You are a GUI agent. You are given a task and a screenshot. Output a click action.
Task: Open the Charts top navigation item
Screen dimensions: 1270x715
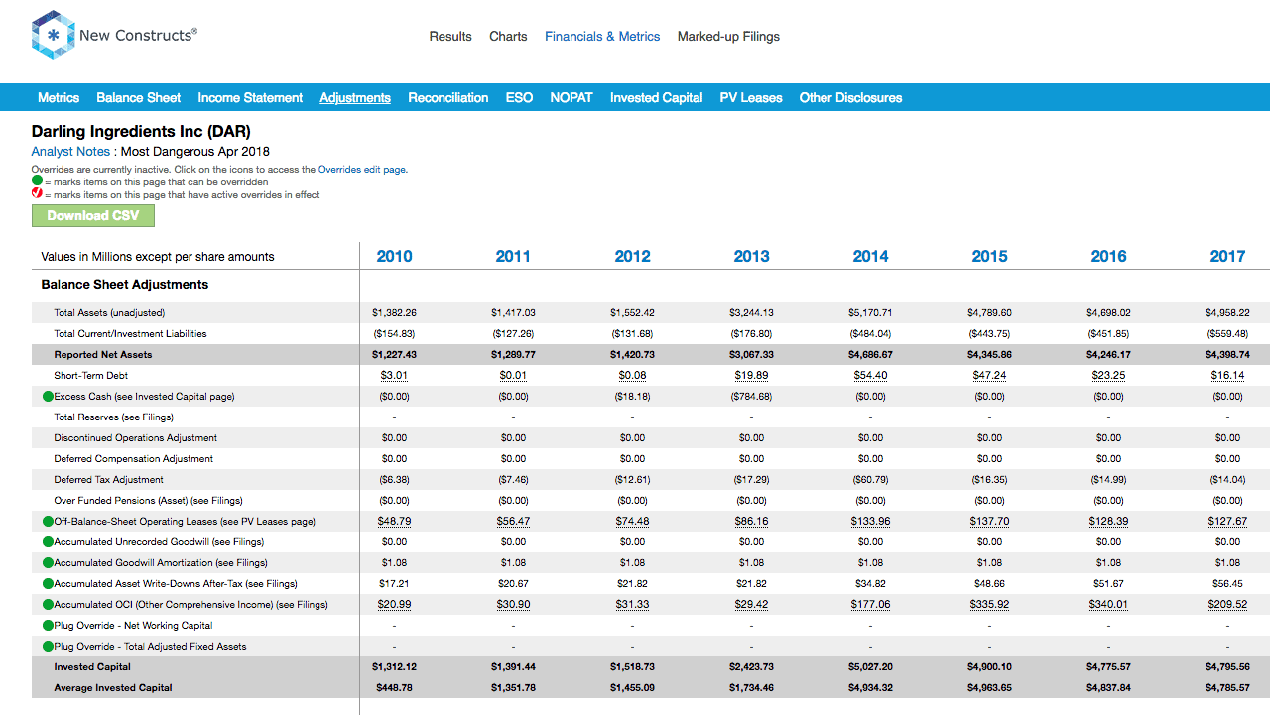[x=508, y=36]
